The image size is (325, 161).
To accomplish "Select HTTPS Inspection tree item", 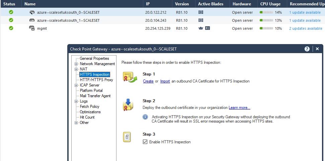I will click(95, 74).
